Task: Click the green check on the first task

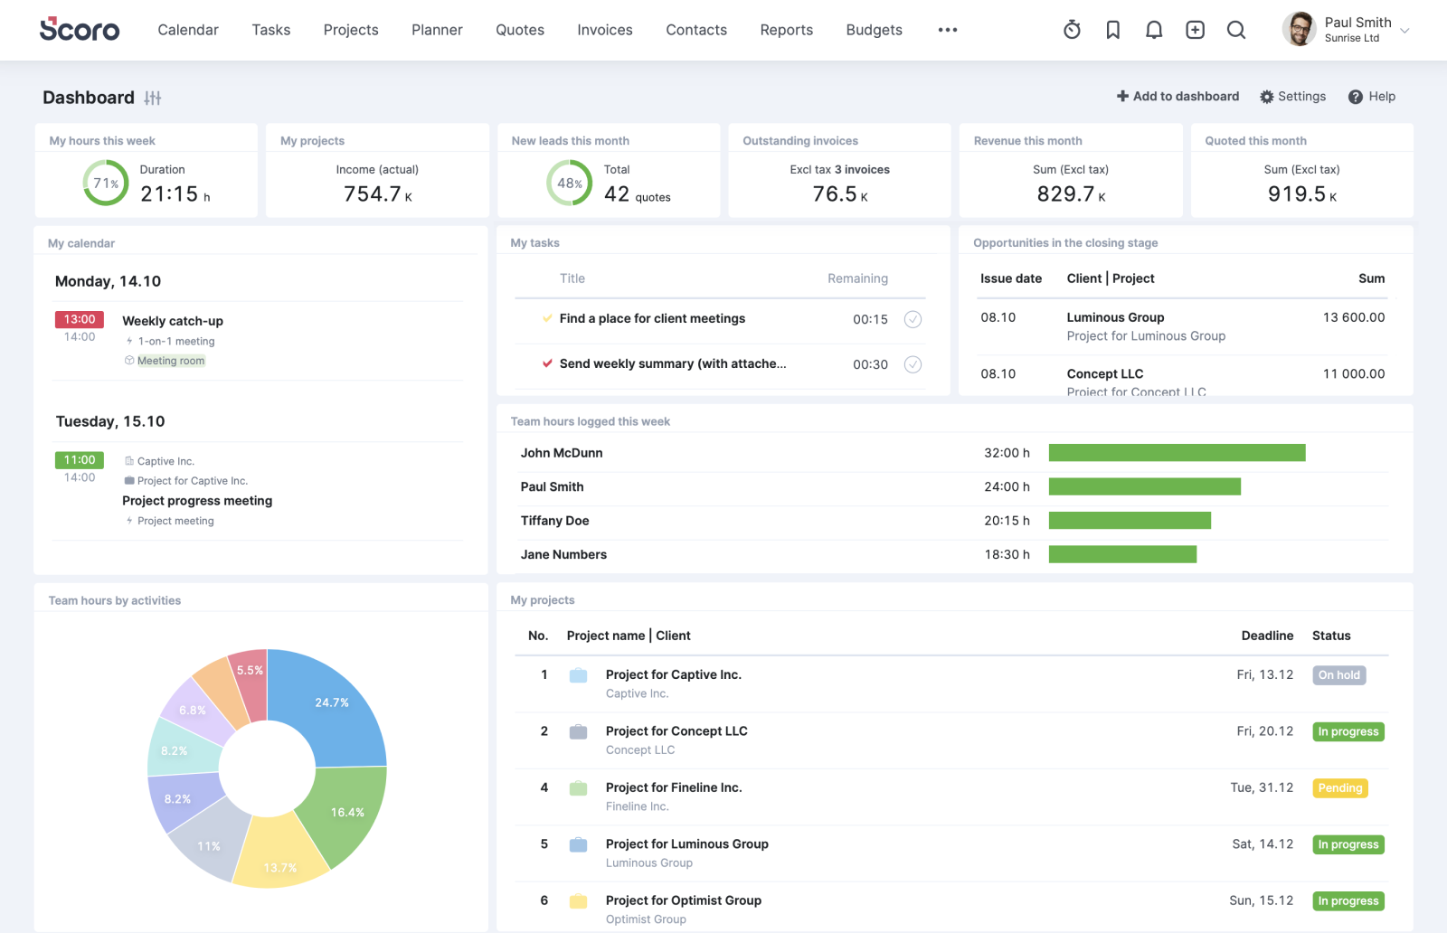Action: [546, 318]
